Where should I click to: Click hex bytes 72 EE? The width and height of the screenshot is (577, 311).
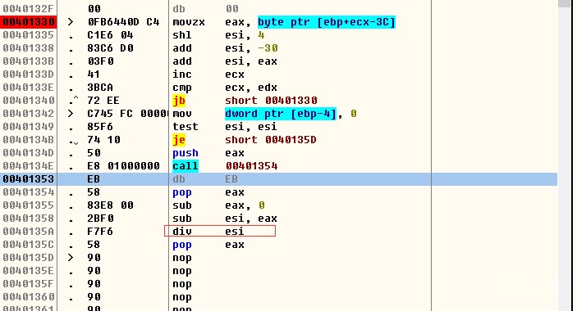coord(103,101)
